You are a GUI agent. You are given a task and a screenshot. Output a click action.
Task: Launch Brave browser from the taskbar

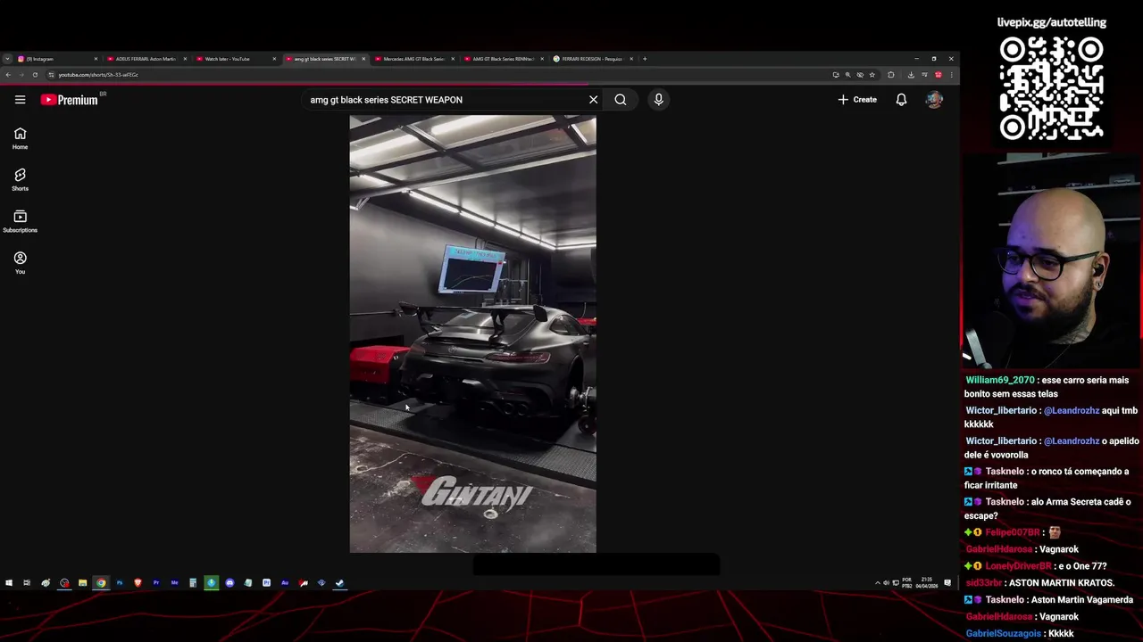pos(138,583)
